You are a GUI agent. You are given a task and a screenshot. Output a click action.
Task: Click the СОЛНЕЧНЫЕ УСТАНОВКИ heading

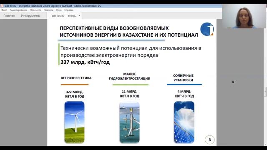(x=183, y=78)
